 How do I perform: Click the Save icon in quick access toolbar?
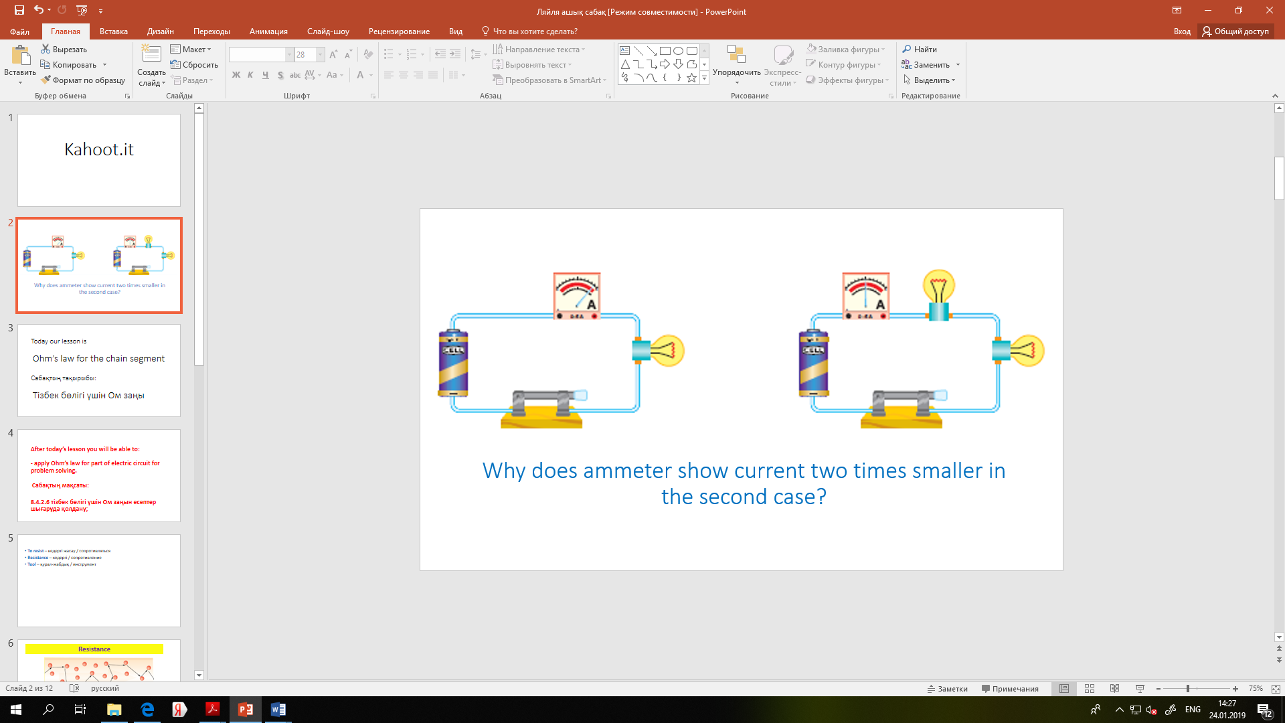point(19,10)
